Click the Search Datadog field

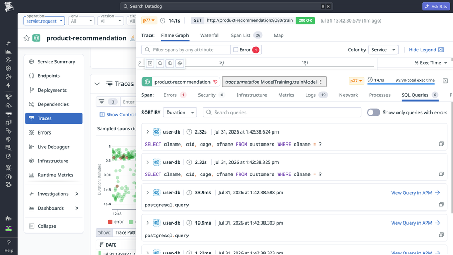pos(226,6)
